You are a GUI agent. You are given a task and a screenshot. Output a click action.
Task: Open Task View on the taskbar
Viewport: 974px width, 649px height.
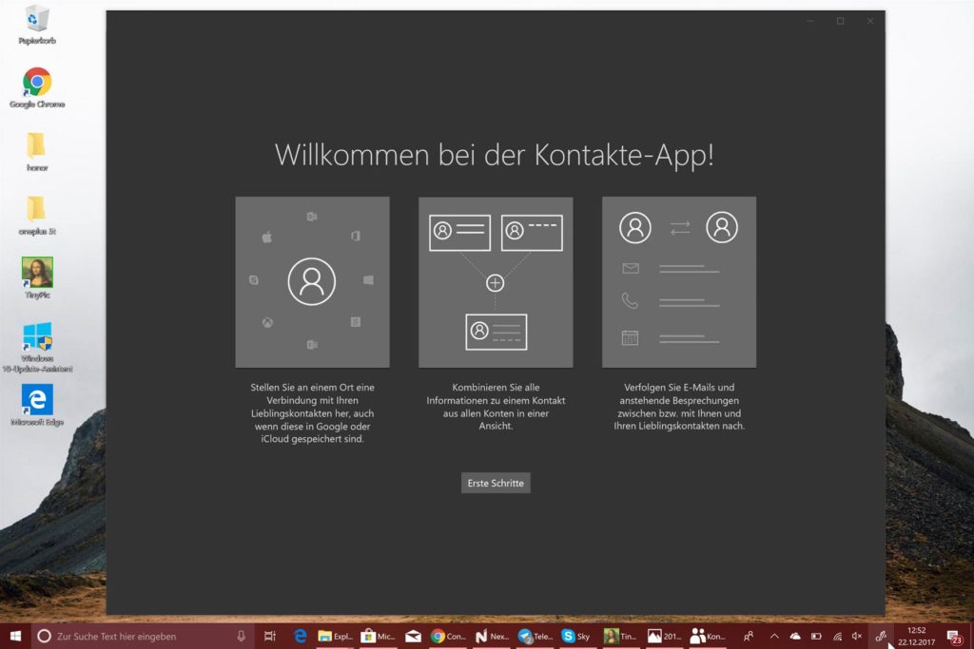click(x=269, y=636)
